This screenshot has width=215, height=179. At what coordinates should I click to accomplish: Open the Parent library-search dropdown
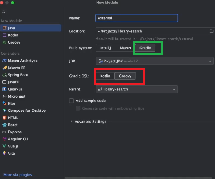[136, 89]
